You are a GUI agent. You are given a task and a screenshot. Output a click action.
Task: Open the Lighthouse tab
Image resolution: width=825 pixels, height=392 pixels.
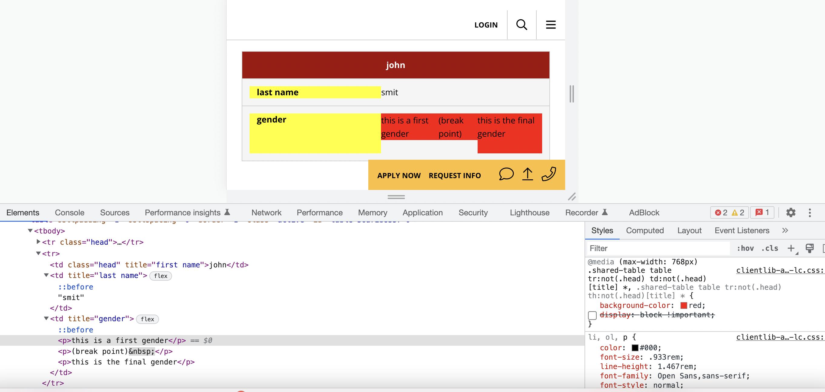529,213
